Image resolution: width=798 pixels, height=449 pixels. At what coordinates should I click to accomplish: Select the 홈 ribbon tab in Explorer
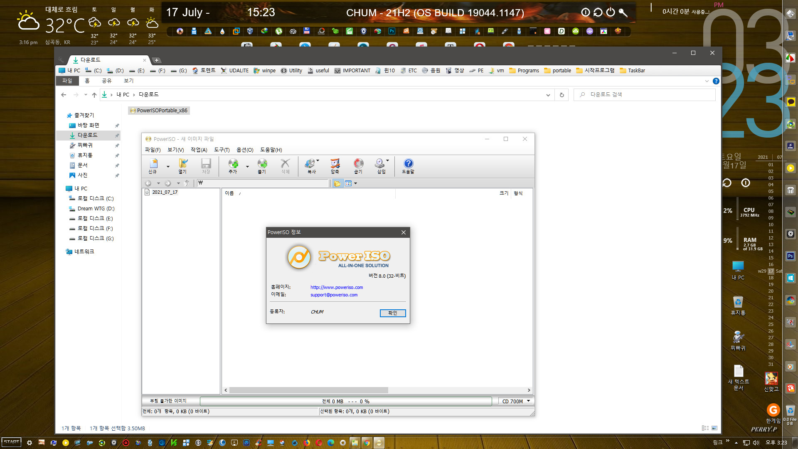click(x=87, y=81)
